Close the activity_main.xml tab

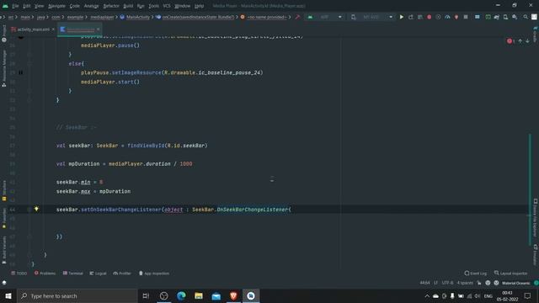[53, 29]
